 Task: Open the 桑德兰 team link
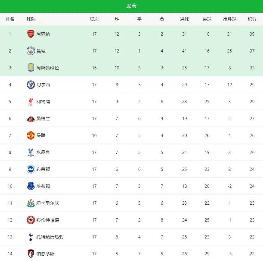pos(43,119)
